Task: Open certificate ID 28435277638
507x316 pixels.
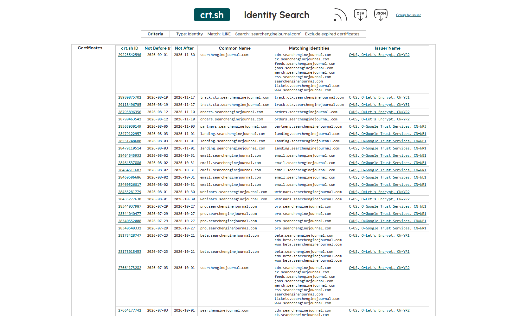Action: click(130, 199)
